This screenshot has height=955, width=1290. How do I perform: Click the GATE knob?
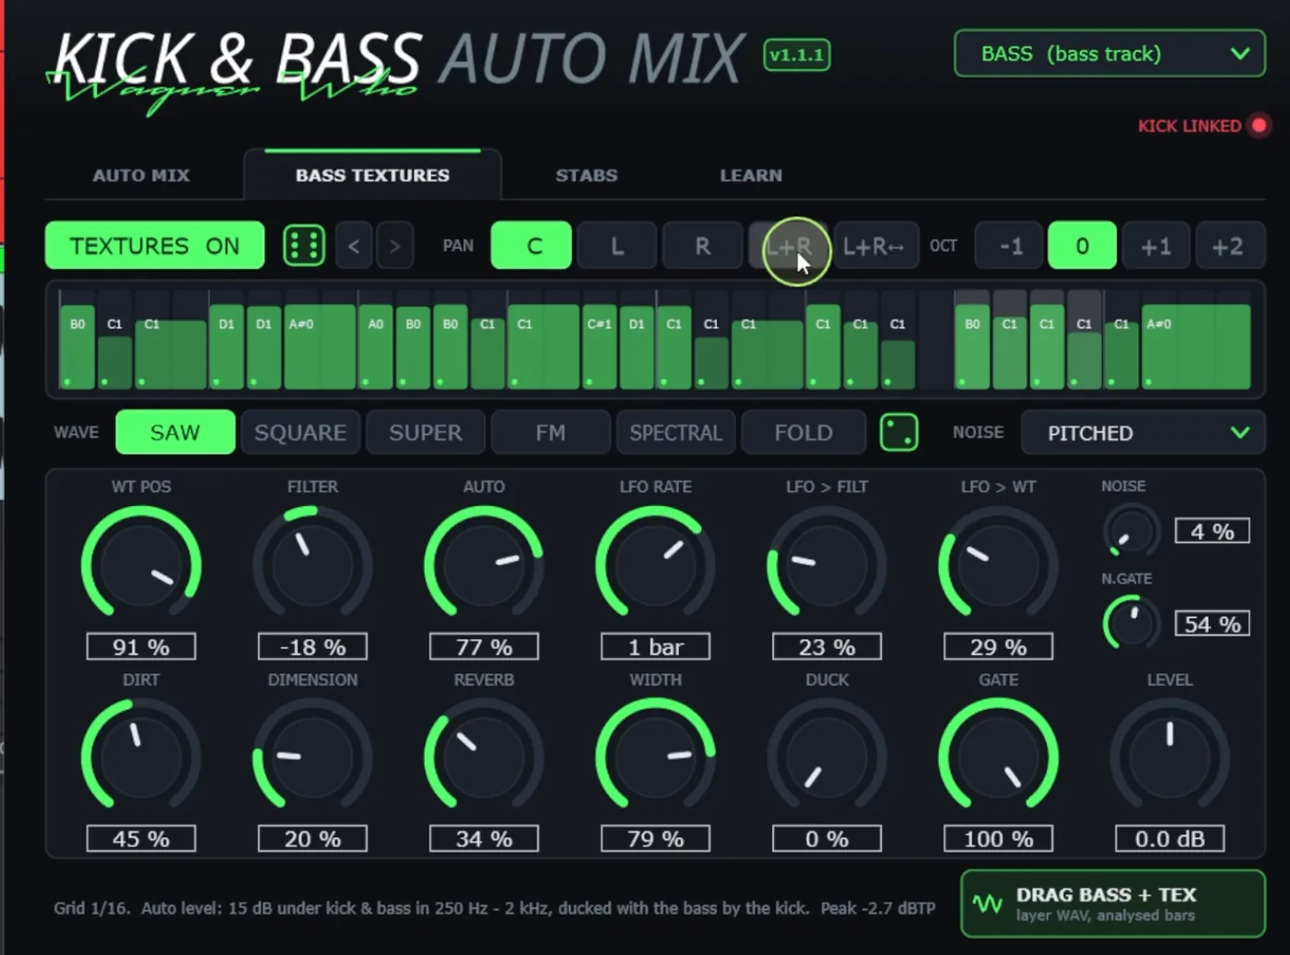(x=998, y=756)
